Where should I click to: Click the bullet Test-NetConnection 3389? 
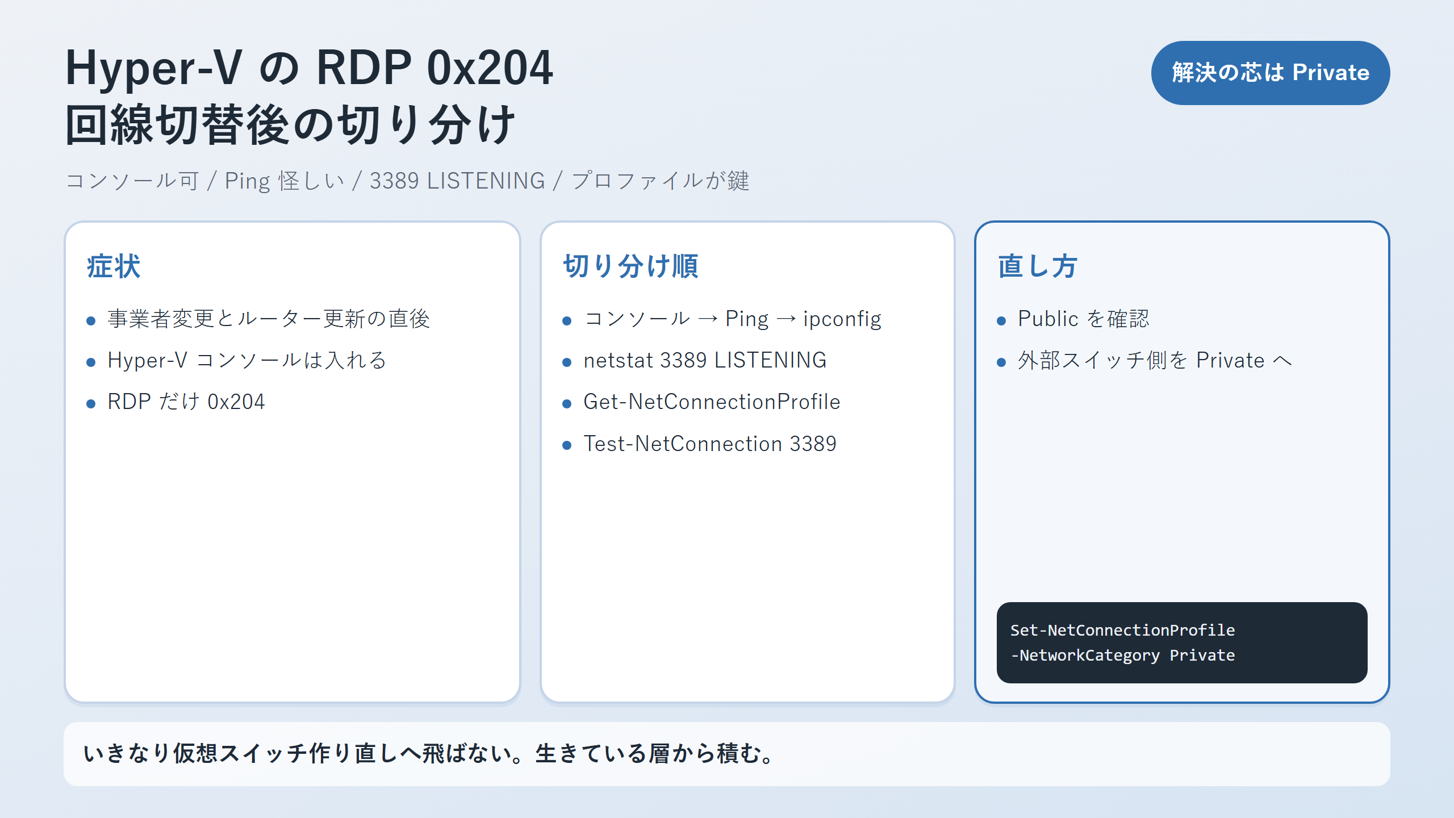pyautogui.click(x=710, y=444)
